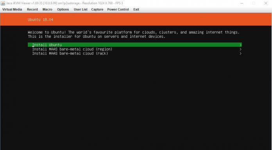Screen dimensions: 272x150
Task: Open the Record menu
Action: 32,9
